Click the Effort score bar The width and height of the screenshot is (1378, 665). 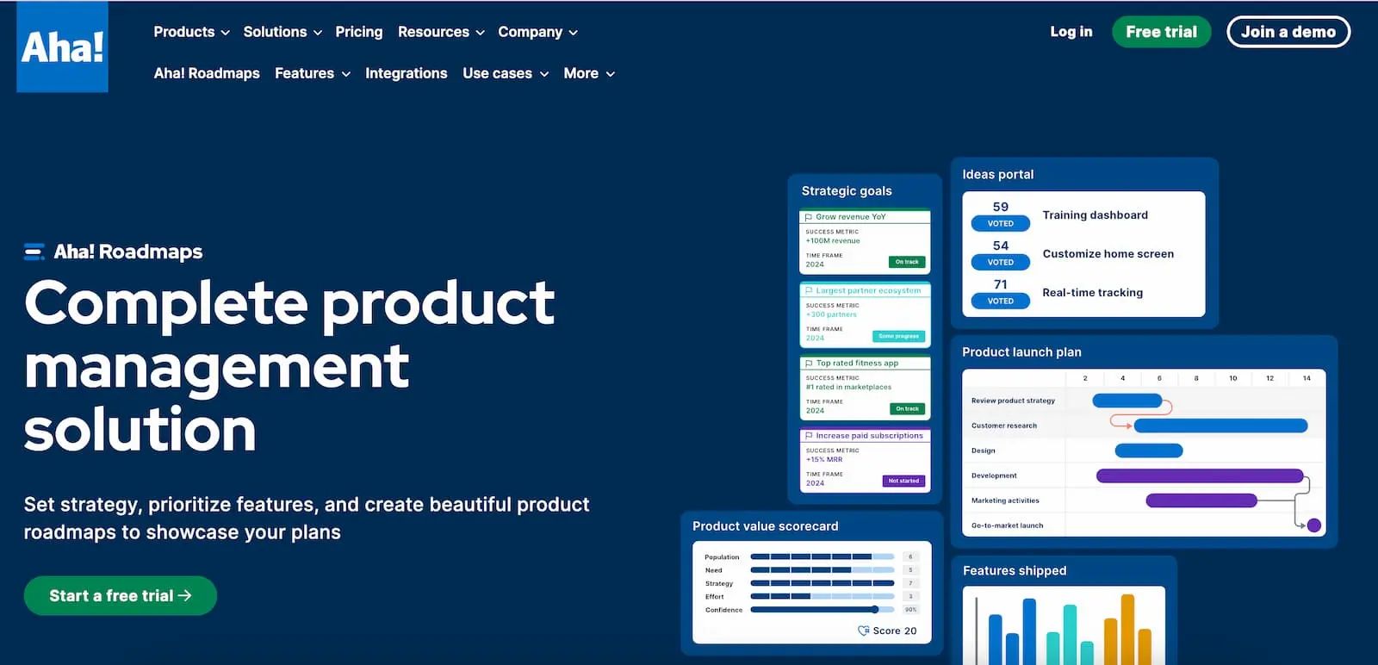click(x=822, y=596)
